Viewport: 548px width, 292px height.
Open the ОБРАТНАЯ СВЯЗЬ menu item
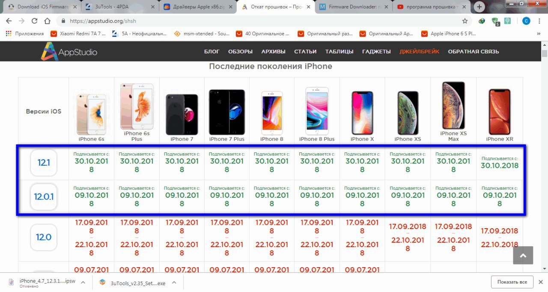tap(474, 51)
